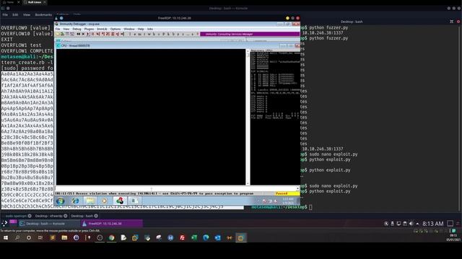Open Windows Media Player in remote taskbar
This screenshot has width=462, height=259.
coord(104,201)
